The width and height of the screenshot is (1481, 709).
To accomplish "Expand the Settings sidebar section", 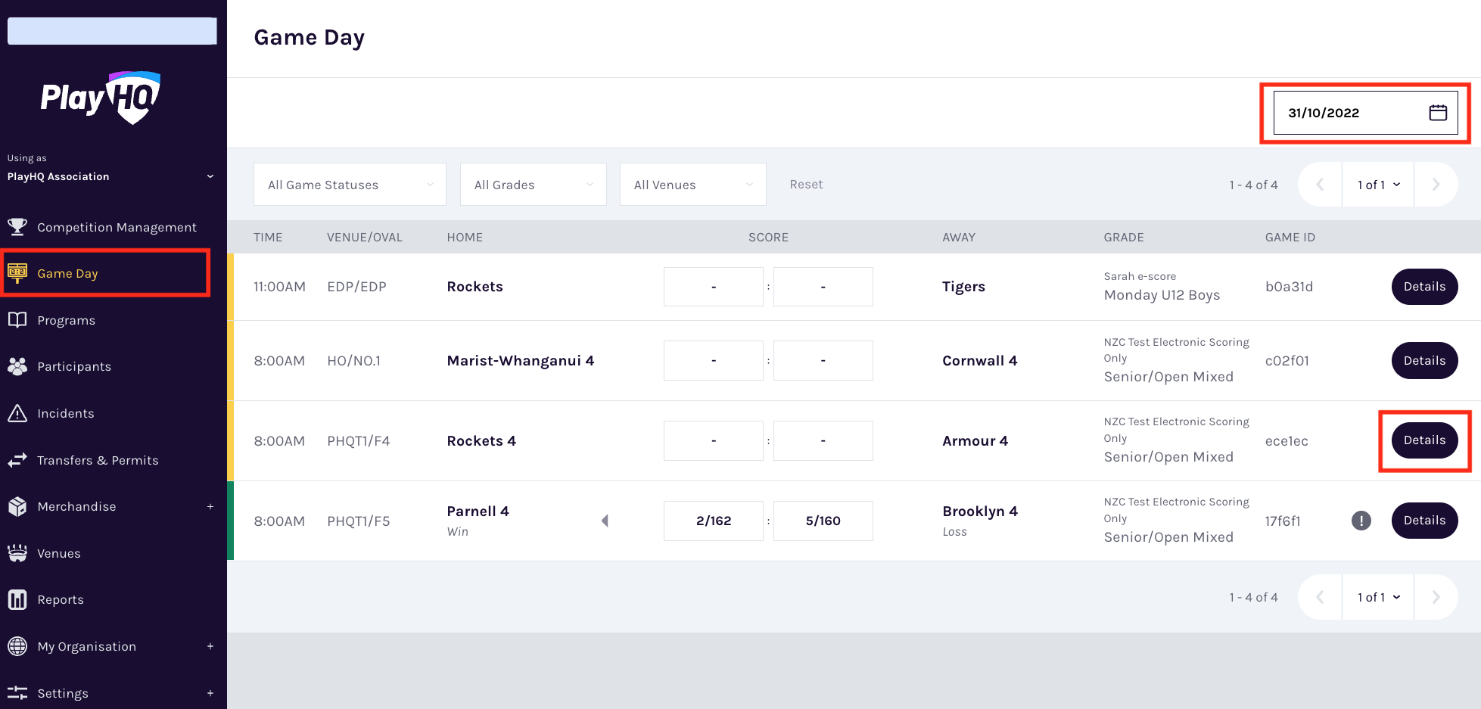I will tap(210, 693).
